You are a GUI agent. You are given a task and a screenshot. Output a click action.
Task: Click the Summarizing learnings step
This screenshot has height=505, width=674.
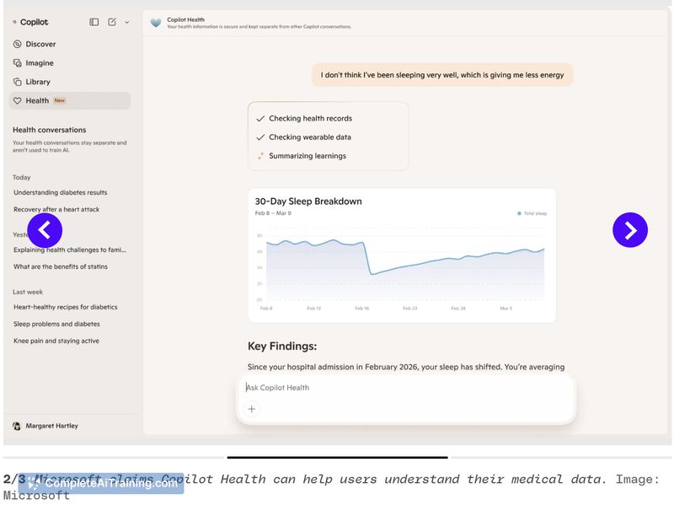click(301, 156)
